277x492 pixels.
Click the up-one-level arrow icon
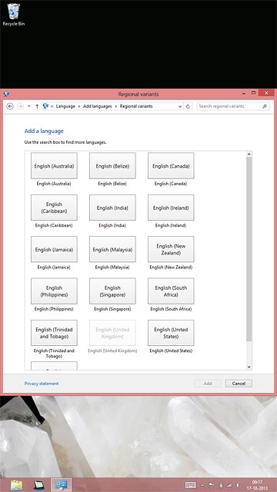37,106
